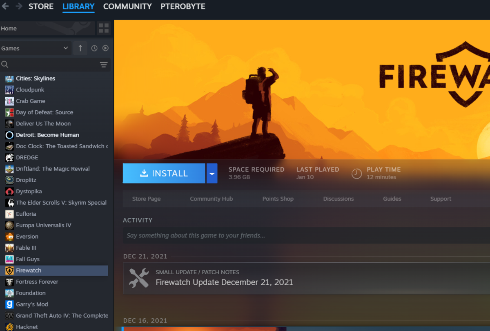Enable the ready-to-play games filter
The width and height of the screenshot is (490, 331).
[x=105, y=48]
